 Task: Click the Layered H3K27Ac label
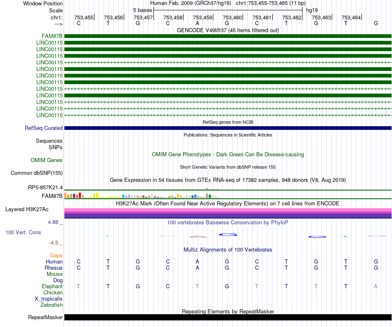pyautogui.click(x=27, y=209)
